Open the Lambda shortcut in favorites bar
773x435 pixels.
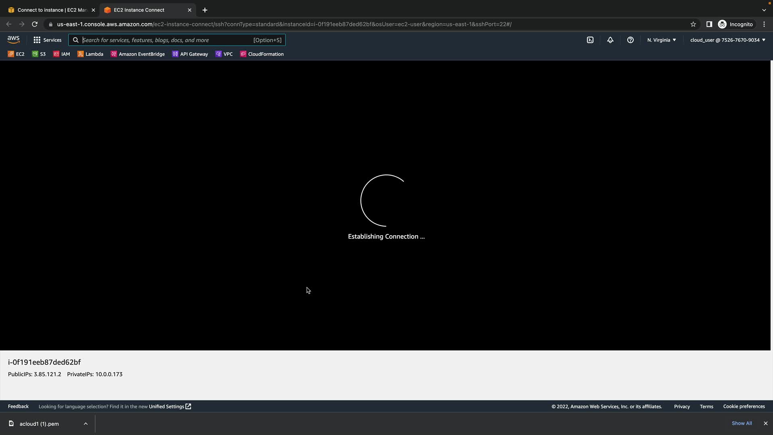(90, 54)
